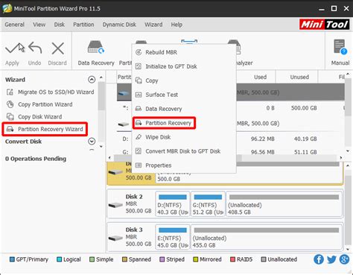Open the Disk menu
The image size is (353, 275).
click(x=60, y=25)
